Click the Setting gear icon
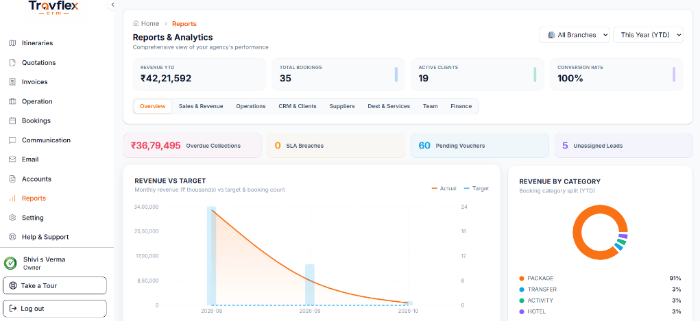700x321 pixels. [x=12, y=218]
